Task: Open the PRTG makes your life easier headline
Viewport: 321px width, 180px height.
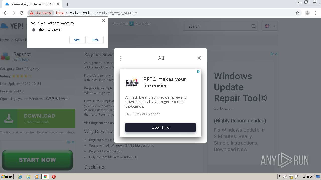Action: 165,82
